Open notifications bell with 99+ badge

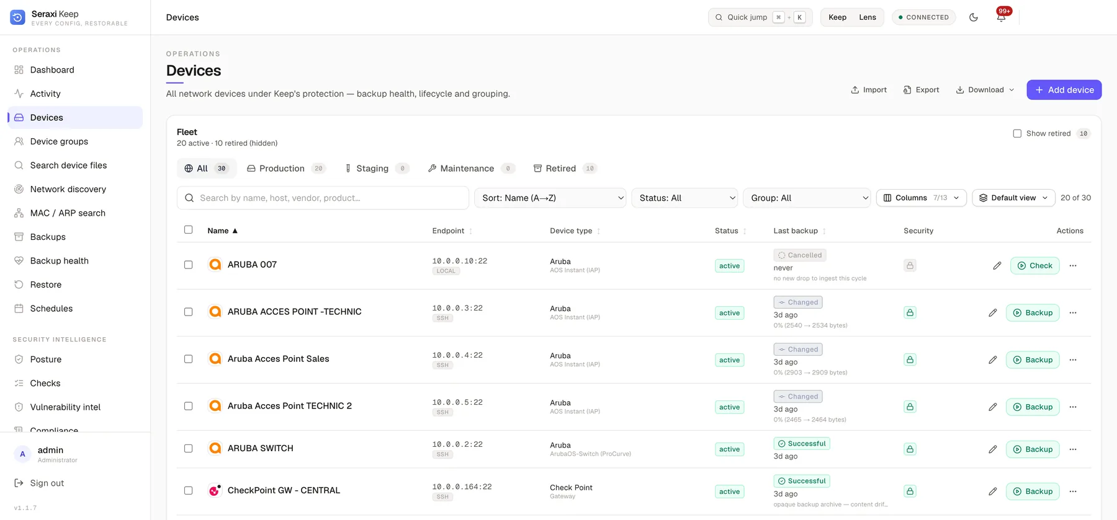click(x=1001, y=17)
